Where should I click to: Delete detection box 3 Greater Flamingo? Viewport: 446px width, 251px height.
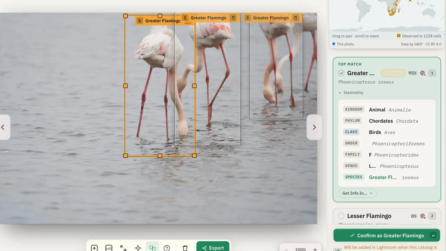click(296, 18)
